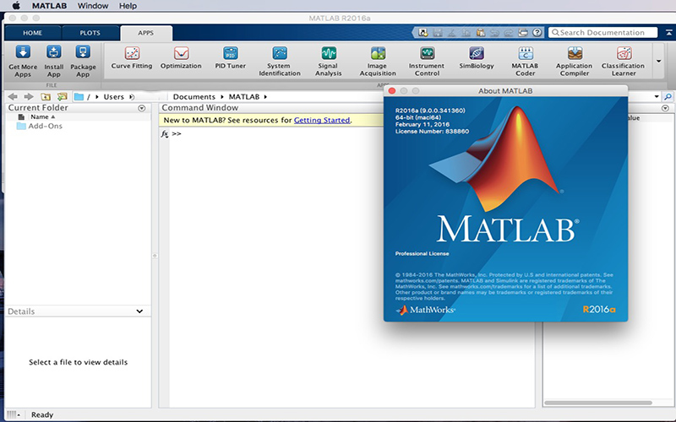Click Workspace horizontal scrollbar
The image size is (676, 422).
click(598, 403)
